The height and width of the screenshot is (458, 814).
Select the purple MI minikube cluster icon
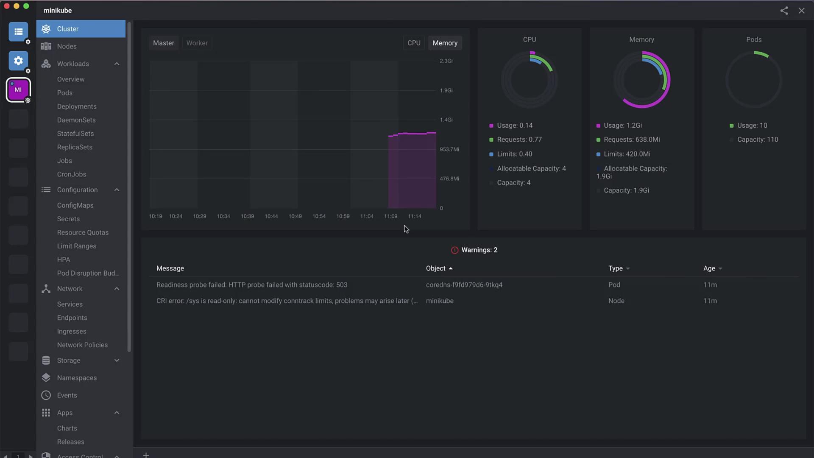(x=18, y=89)
